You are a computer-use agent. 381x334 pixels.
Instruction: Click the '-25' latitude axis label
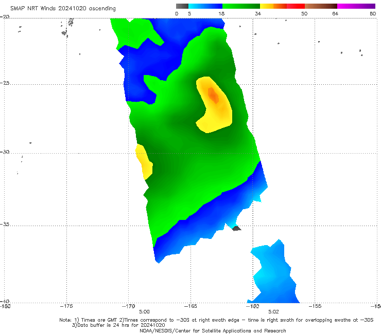coord(5,83)
